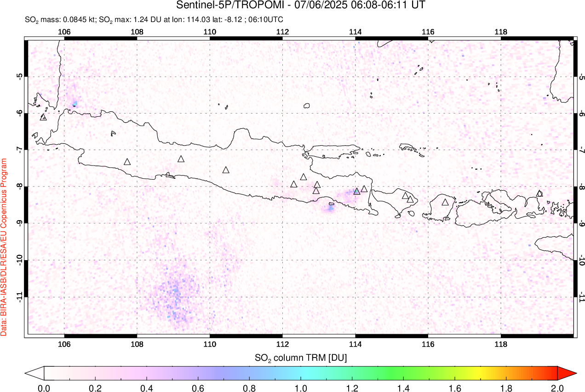Click the 0.0 colorbar tick label
This screenshot has width=585, height=392.
[44, 387]
